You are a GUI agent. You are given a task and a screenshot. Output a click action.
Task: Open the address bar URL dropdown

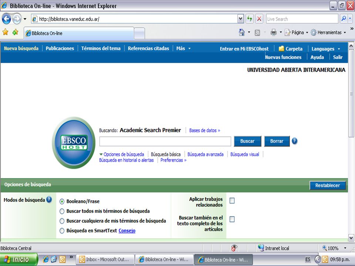tap(240, 19)
